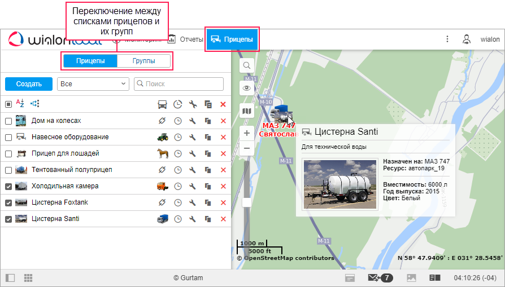The width and height of the screenshot is (505, 287).
Task: Copy the Прицеп для лошадей trailer
Action: pos(208,153)
